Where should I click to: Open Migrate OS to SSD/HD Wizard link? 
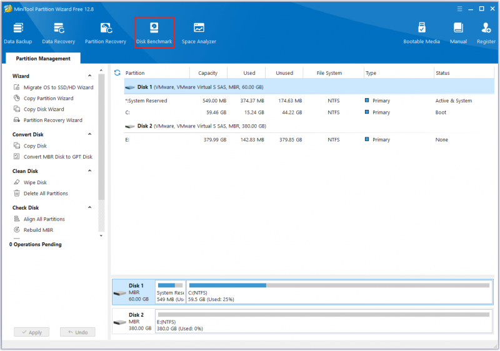click(x=58, y=87)
